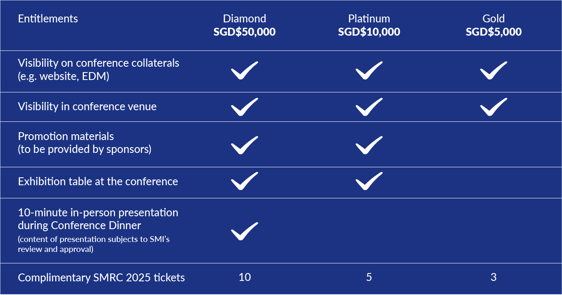Viewport: 562px width, 295px height.
Task: Click Platinum complimentary tickets count 5
Action: coord(369,277)
